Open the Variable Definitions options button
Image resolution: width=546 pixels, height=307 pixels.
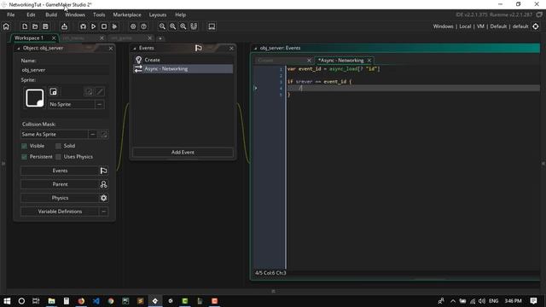103,211
